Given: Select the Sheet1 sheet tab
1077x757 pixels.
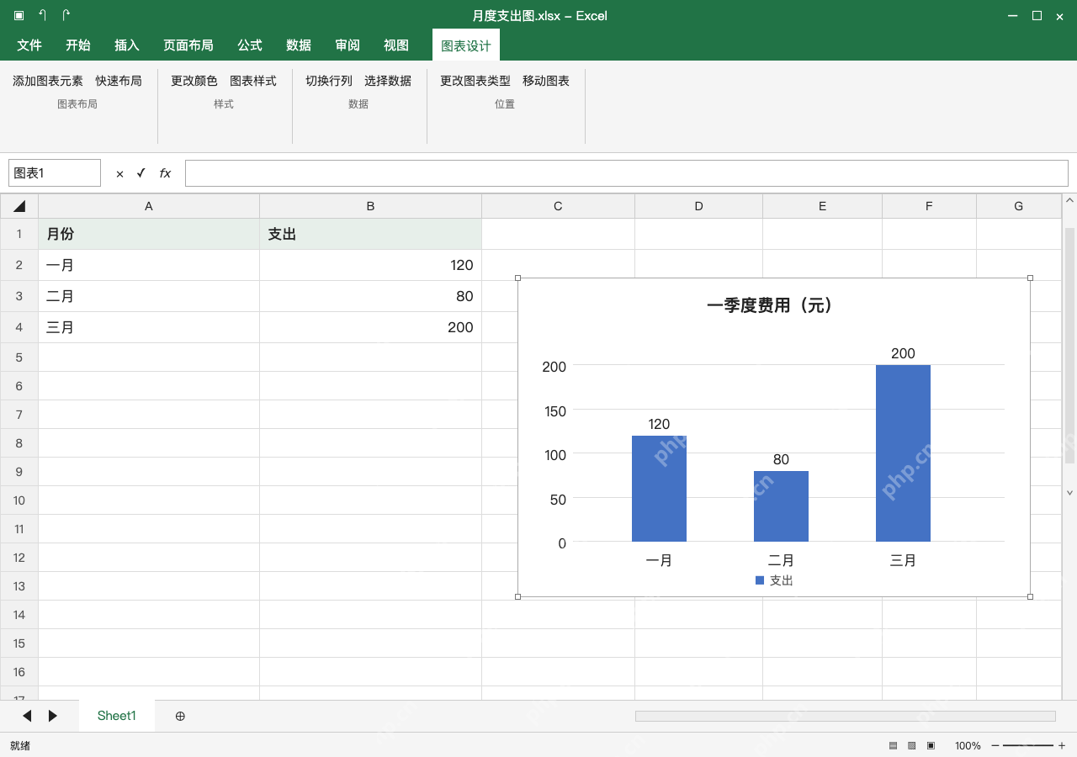Looking at the screenshot, I should click(117, 716).
